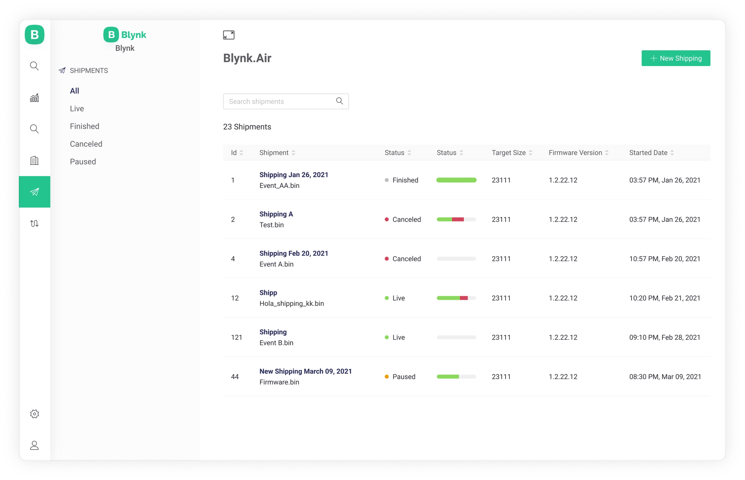Filter shipments by Live
745x480 pixels.
[x=77, y=108]
